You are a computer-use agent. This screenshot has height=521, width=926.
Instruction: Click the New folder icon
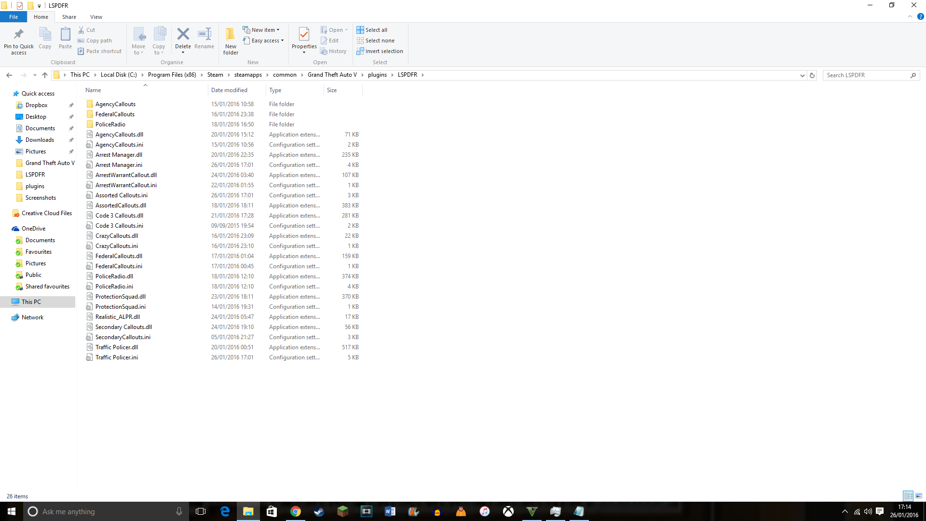point(231,35)
